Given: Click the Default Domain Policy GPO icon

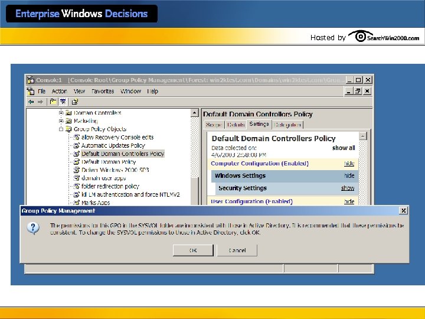Looking at the screenshot, I should [x=77, y=162].
